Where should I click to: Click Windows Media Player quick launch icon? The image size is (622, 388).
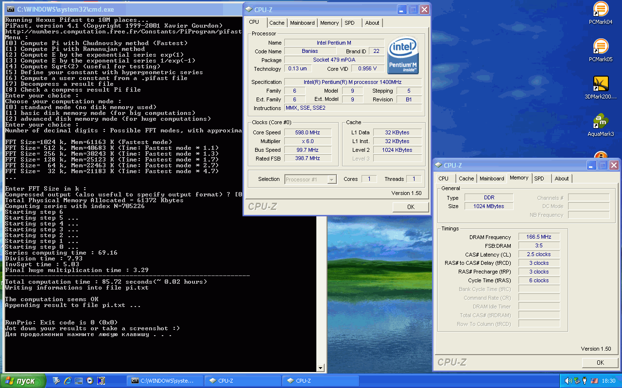coord(90,381)
